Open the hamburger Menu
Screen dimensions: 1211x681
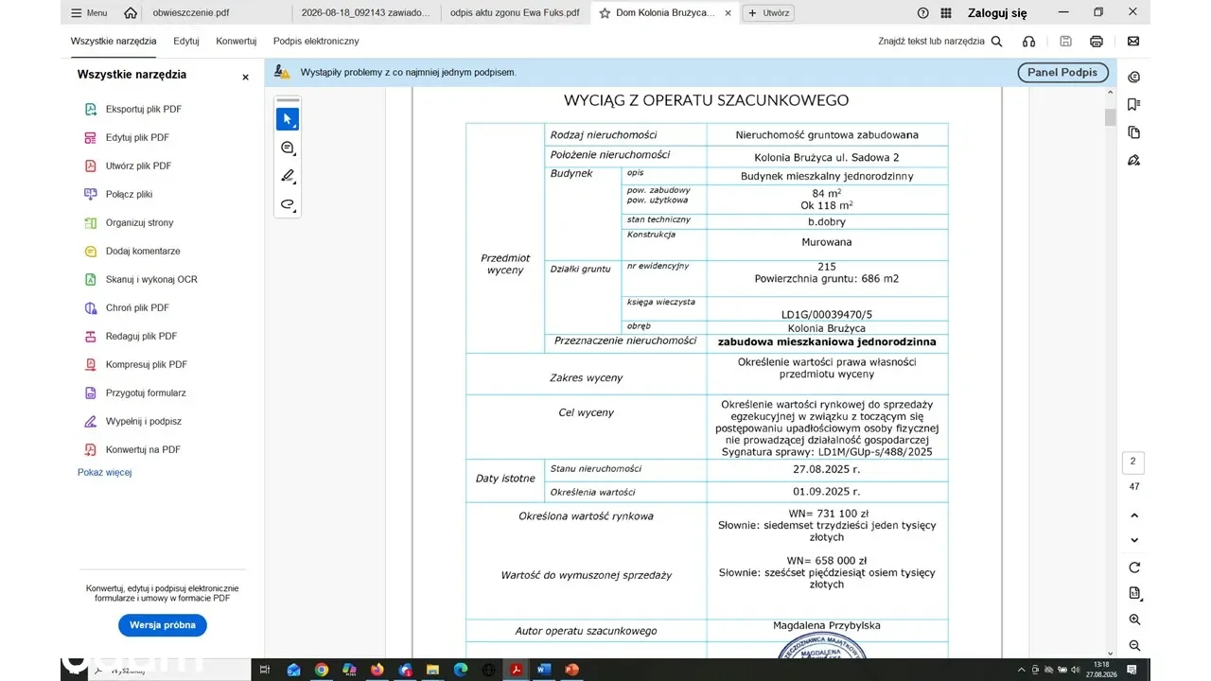coord(89,13)
